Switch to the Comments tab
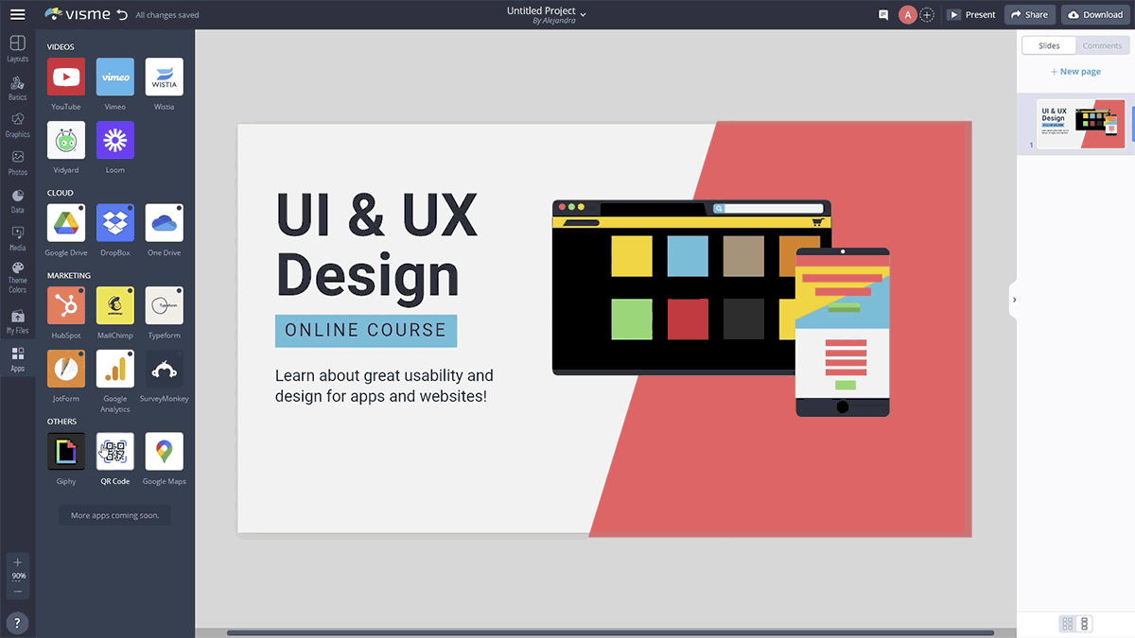This screenshot has height=638, width=1135. pos(1102,45)
